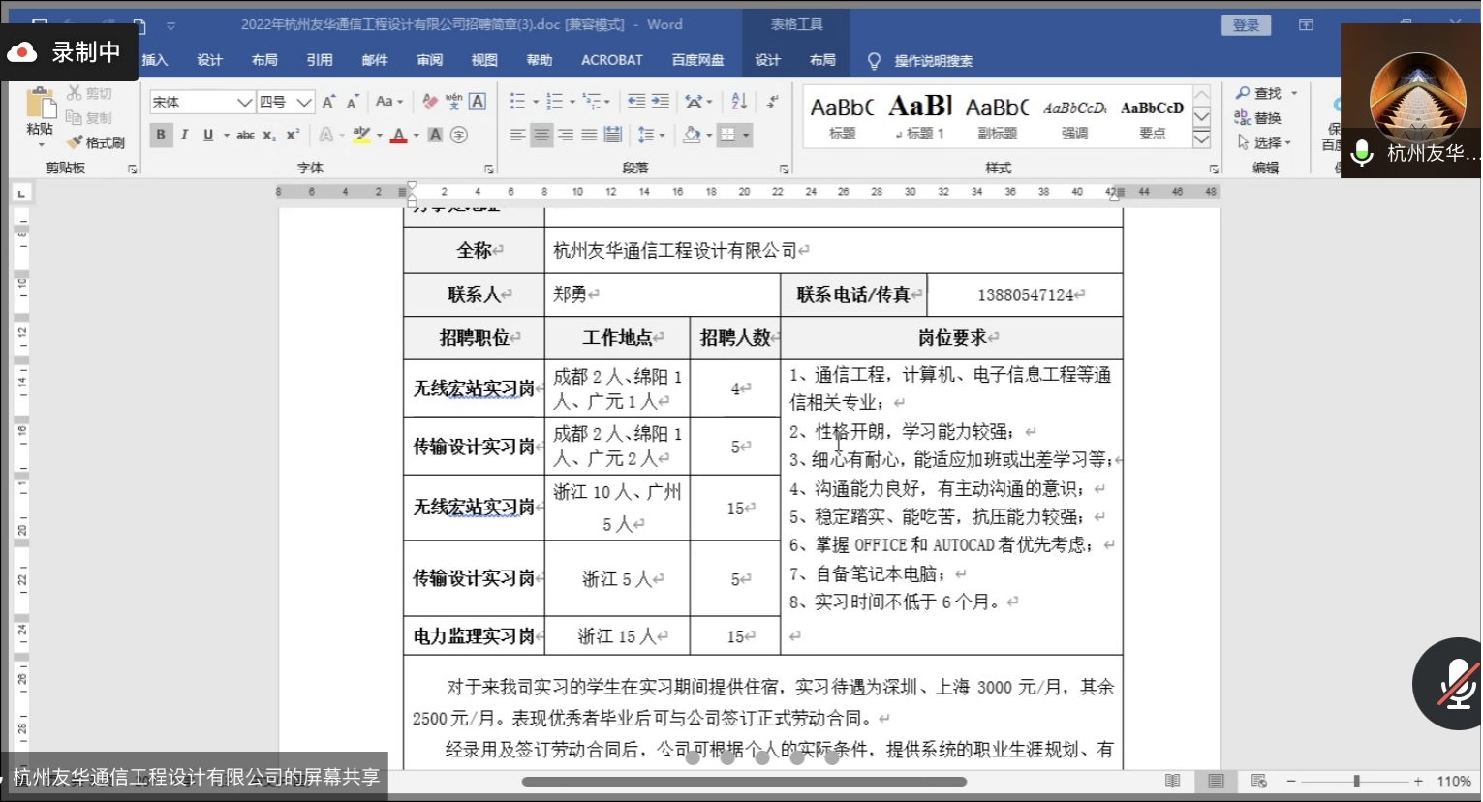Open the Select (选择) dropdown
The width and height of the screenshot is (1483, 802).
coord(1264,142)
